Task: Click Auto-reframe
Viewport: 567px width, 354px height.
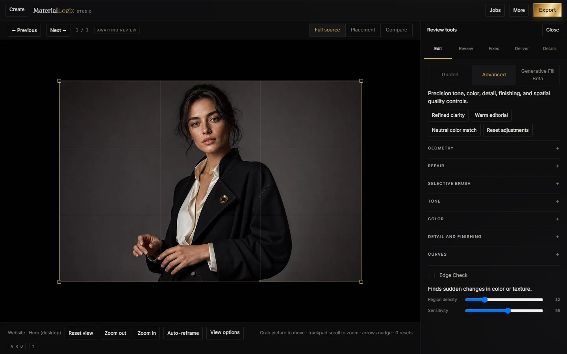Action: pyautogui.click(x=183, y=333)
